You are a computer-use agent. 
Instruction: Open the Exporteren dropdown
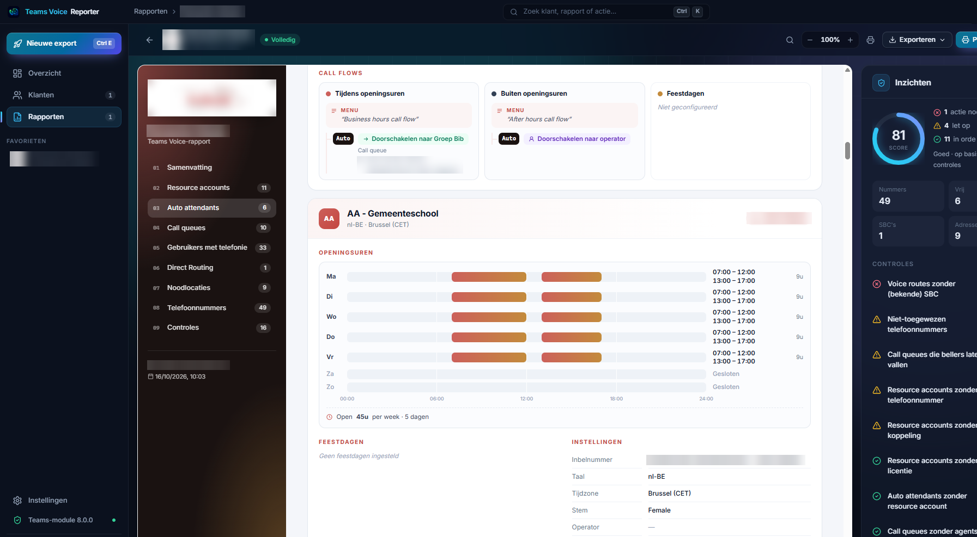tap(917, 40)
